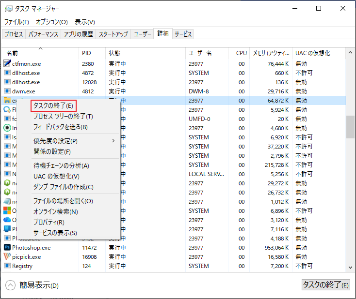Click the dwm.exe process icon
356x299 pixels.
(x=7, y=91)
